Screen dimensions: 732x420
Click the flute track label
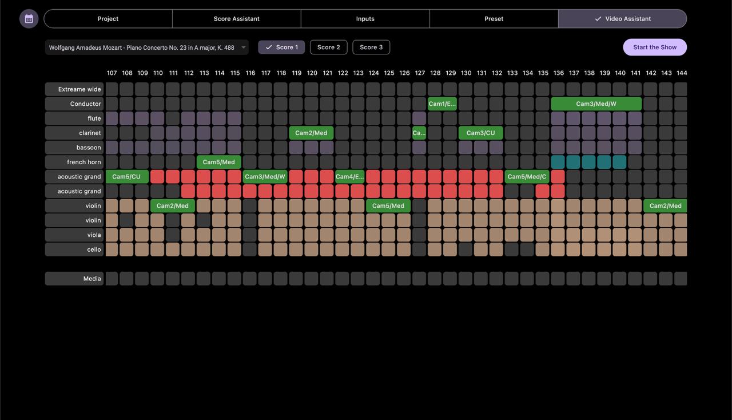pos(93,118)
